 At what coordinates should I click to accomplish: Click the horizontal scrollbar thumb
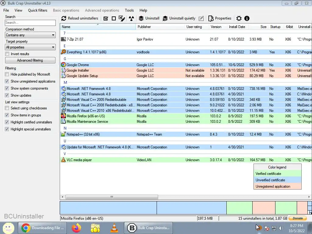click(x=112, y=197)
